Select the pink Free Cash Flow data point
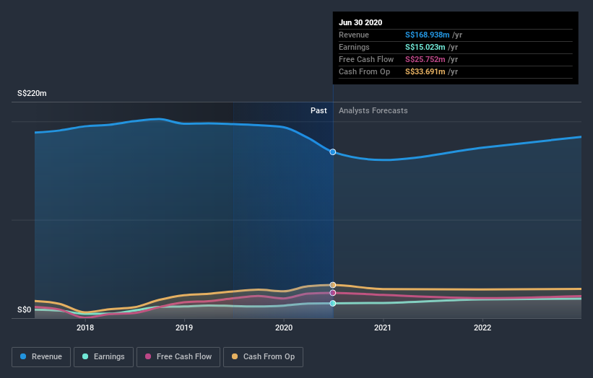This screenshot has width=593, height=378. click(332, 293)
